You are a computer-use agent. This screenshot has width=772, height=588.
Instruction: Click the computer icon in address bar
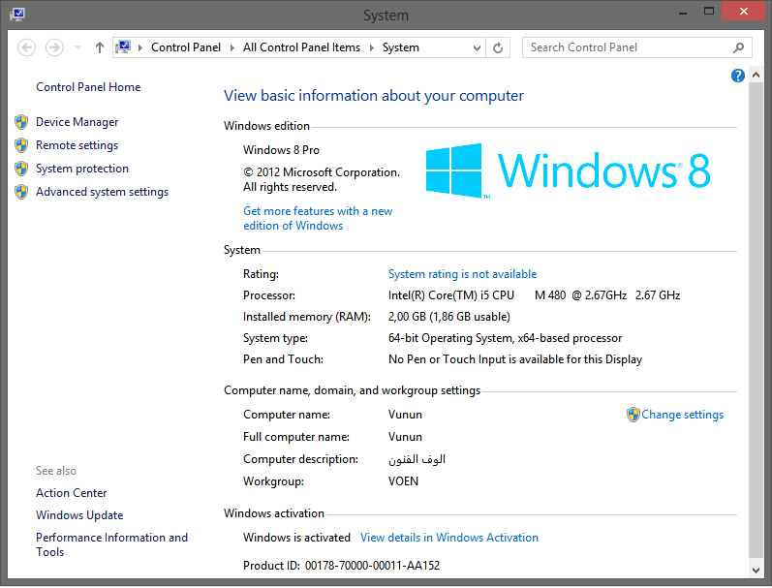[123, 47]
